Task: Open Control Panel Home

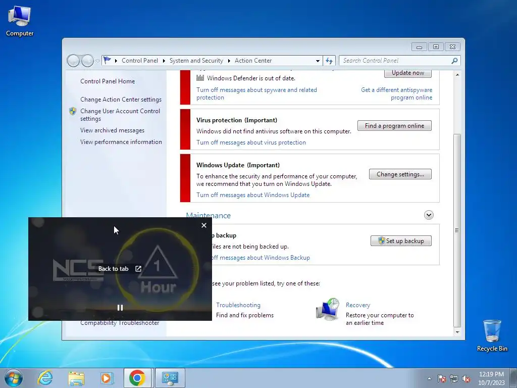Action: (x=108, y=81)
